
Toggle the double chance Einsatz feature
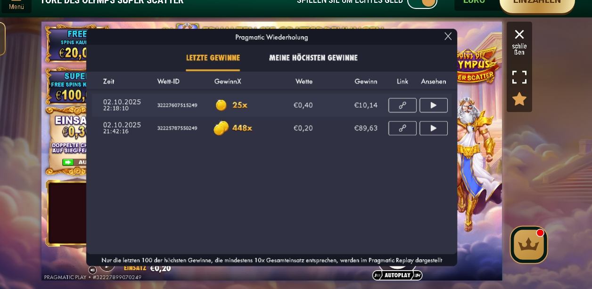pyautogui.click(x=68, y=162)
